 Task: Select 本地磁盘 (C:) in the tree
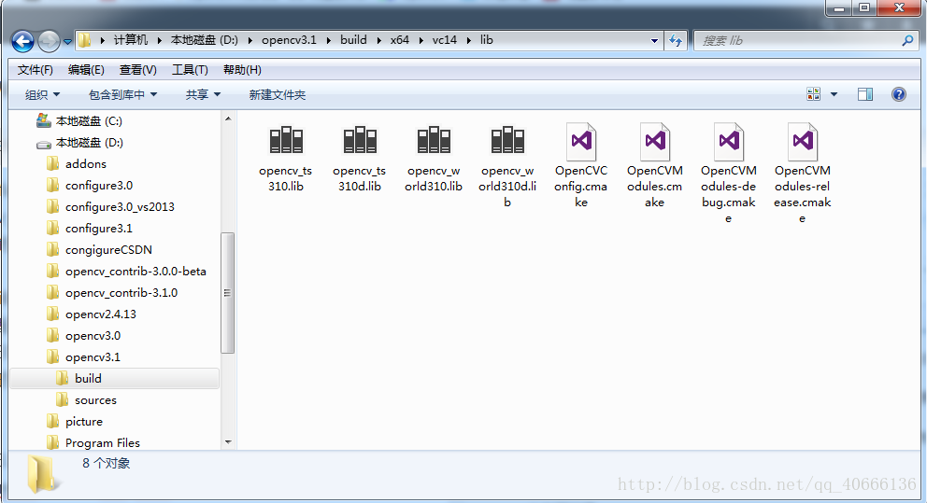click(89, 121)
